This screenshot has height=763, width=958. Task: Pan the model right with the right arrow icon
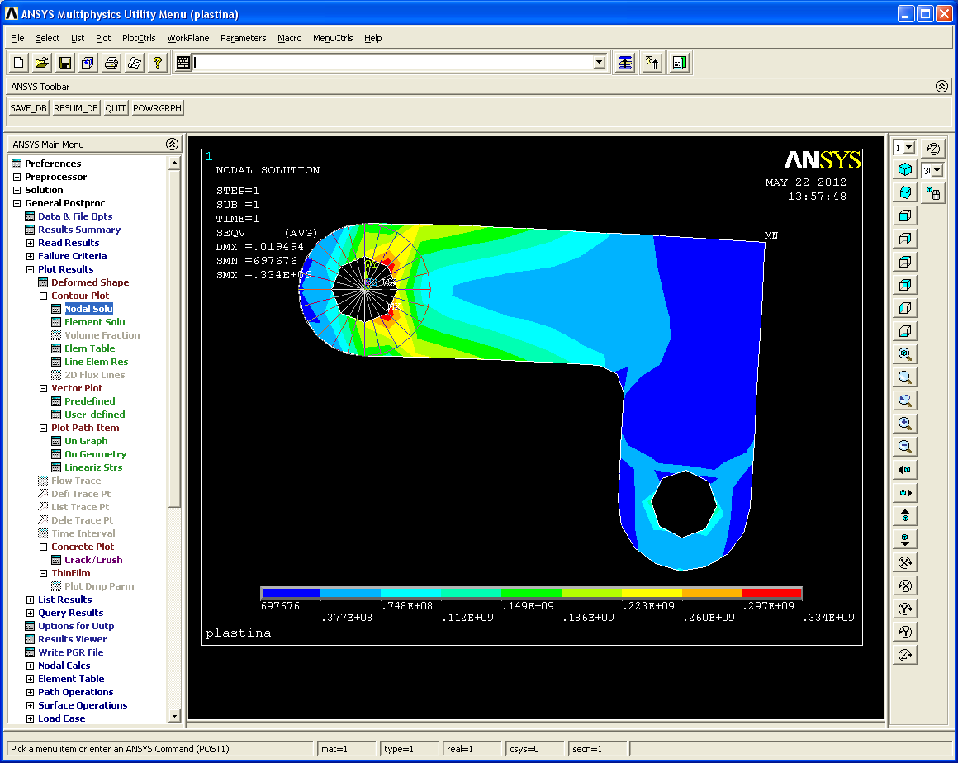(x=905, y=492)
